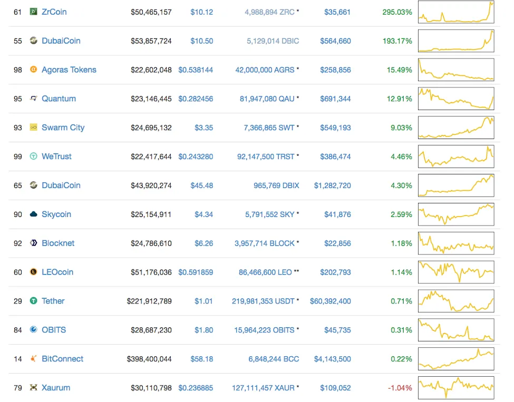Click the Skycoin cloud icon
This screenshot has width=514, height=402.
point(33,214)
